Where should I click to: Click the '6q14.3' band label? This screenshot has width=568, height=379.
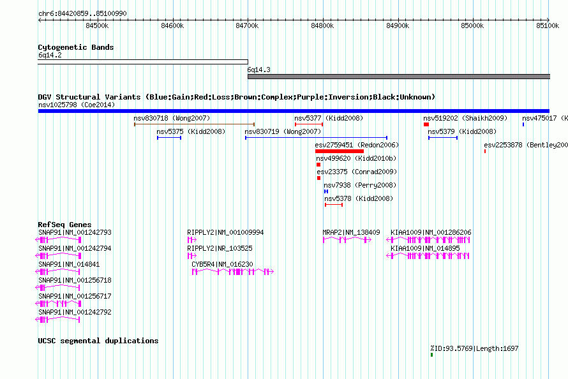[x=258, y=70]
